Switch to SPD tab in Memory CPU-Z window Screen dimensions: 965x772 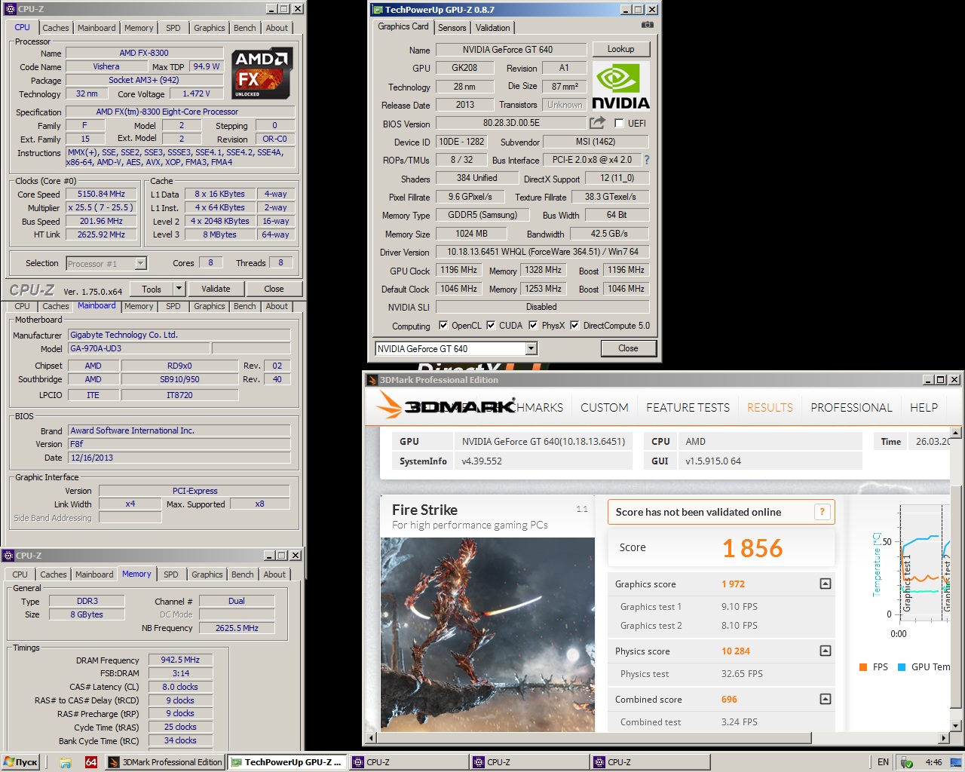coord(171,574)
